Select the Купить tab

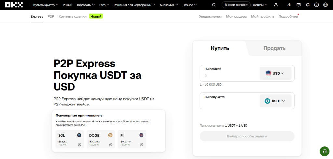click(x=220, y=48)
